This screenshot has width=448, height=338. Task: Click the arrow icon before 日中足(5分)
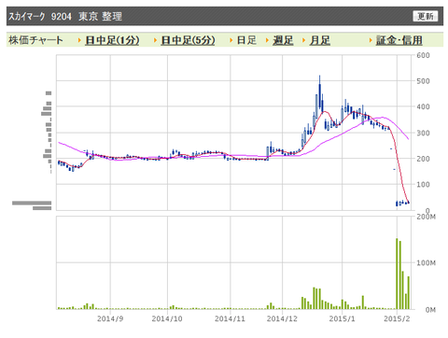155,40
